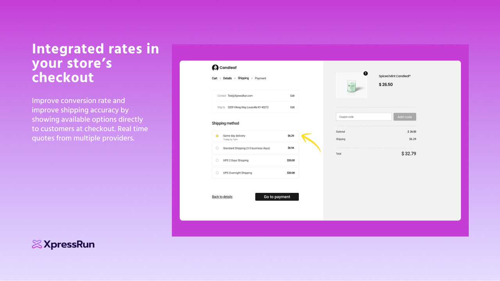This screenshot has height=281, width=500.
Task: Edit the contact email
Action: pyautogui.click(x=292, y=96)
